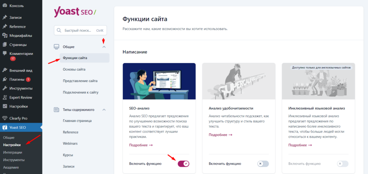Open Общие submenu under Yoast SEO
This screenshot has height=174, width=368.
9,137
